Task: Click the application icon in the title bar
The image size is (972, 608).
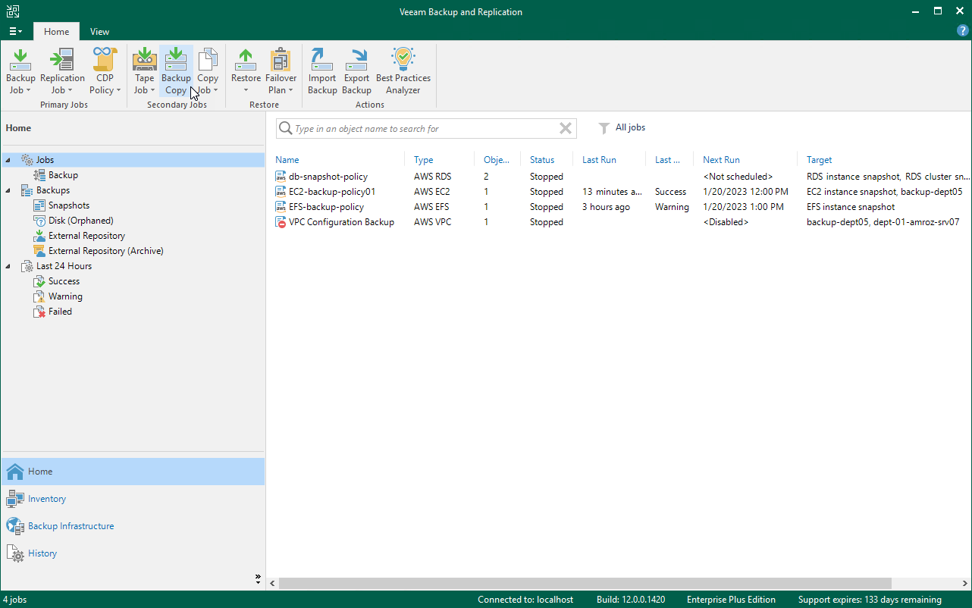Action: coord(13,11)
